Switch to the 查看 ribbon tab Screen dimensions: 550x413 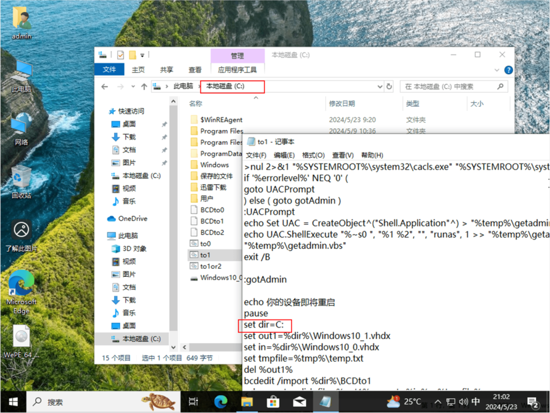pyautogui.click(x=195, y=70)
